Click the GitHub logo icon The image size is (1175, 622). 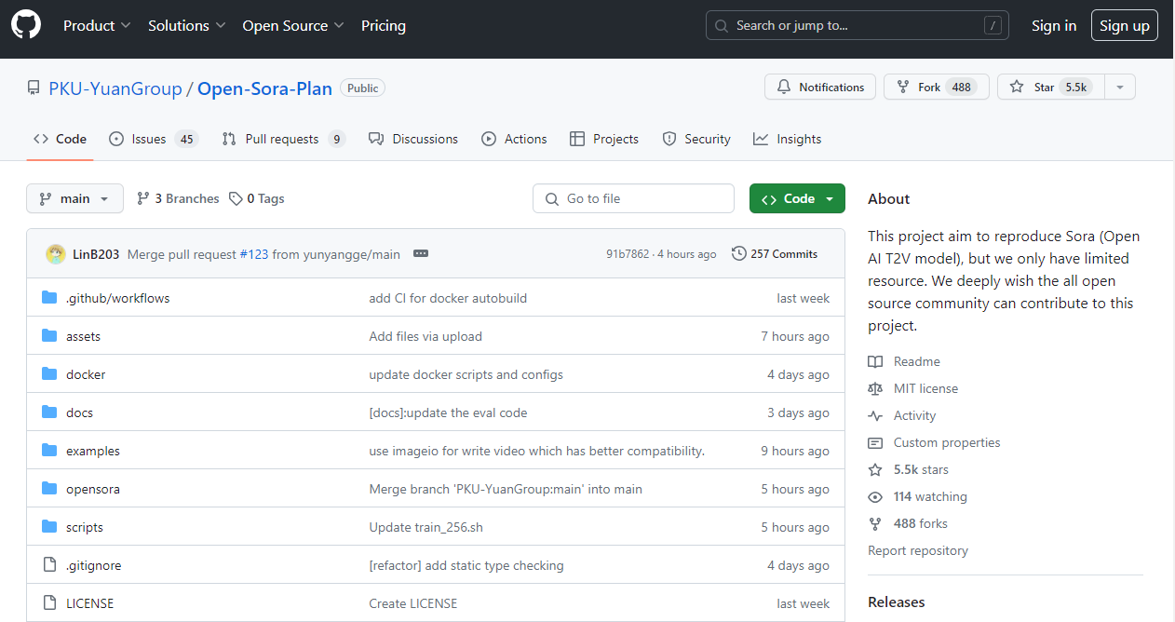[x=26, y=25]
